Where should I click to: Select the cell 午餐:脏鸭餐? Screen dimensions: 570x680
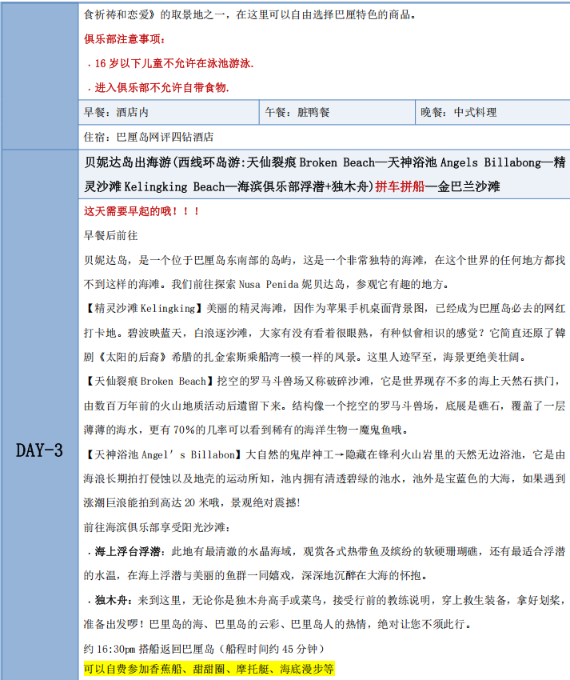337,112
